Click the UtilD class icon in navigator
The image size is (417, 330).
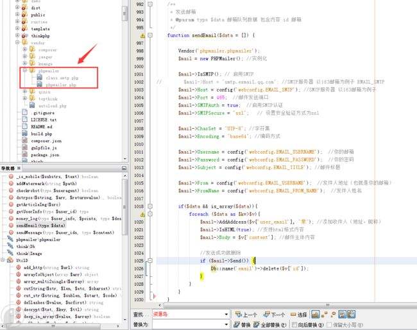[x=10, y=260]
